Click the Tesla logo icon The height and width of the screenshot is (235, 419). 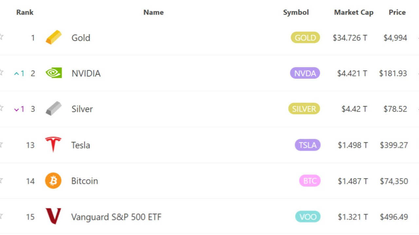53,144
